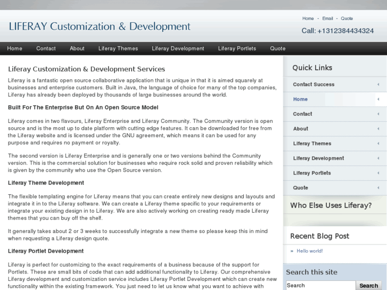Click the arrow icon next to sidebar About
The image size is (387, 290).
tap(378, 129)
